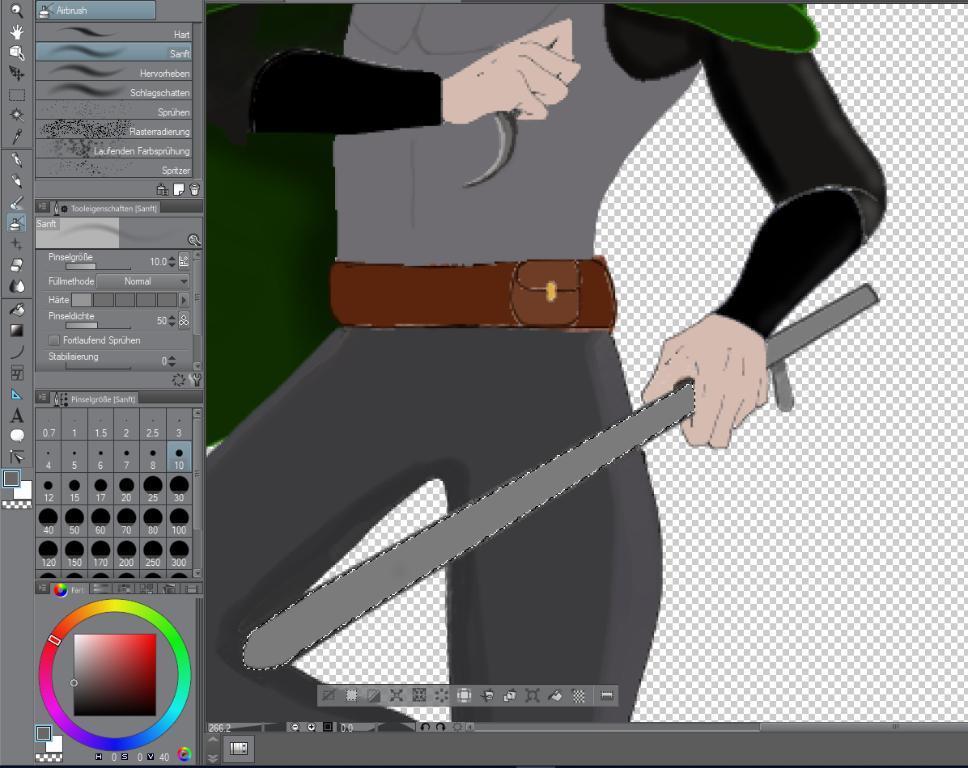This screenshot has height=768, width=968.
Task: Select the Gradient tool
Action: pos(17,331)
